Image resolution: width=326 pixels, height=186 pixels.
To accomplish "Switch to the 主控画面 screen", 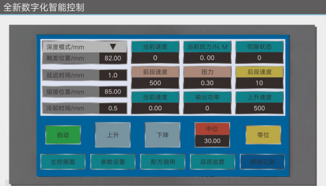I will tap(63, 162).
